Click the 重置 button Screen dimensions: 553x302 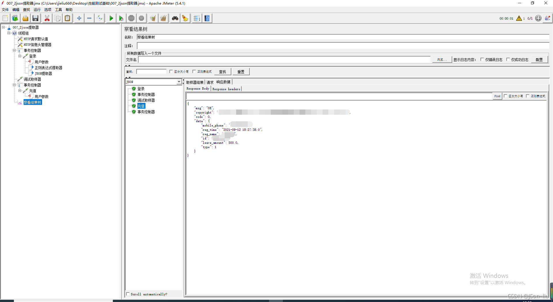coord(241,72)
